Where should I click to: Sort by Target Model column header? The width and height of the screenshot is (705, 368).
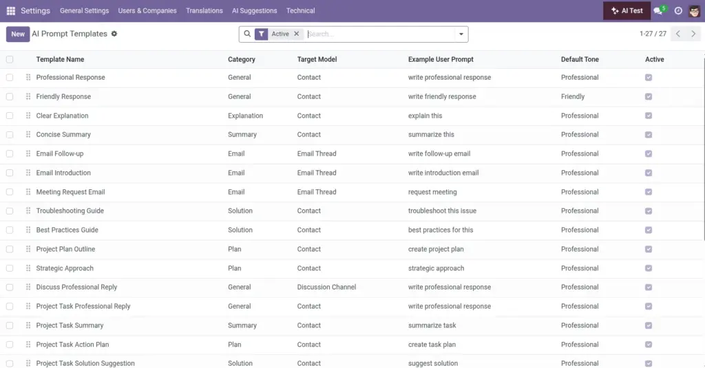click(x=317, y=59)
